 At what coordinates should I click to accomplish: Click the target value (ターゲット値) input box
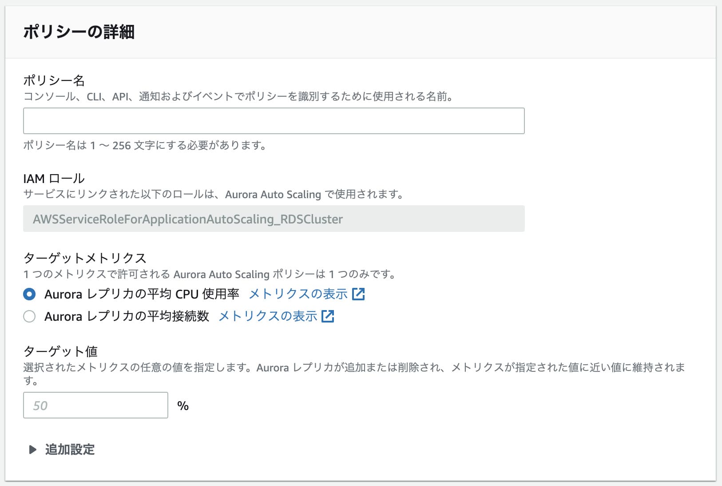click(95, 405)
